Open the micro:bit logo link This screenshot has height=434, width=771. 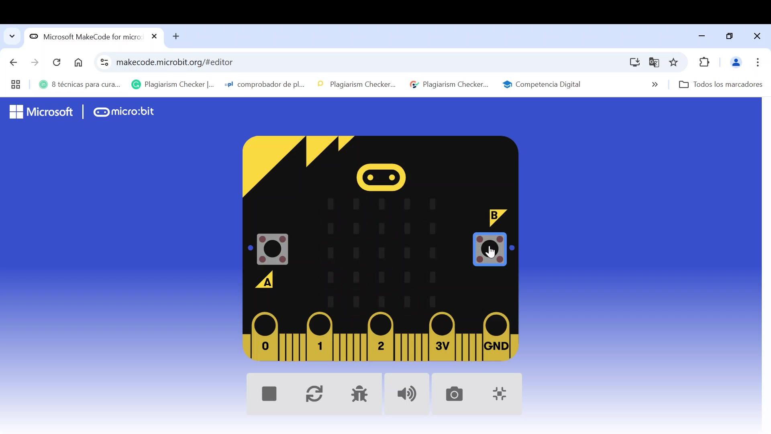[124, 112]
